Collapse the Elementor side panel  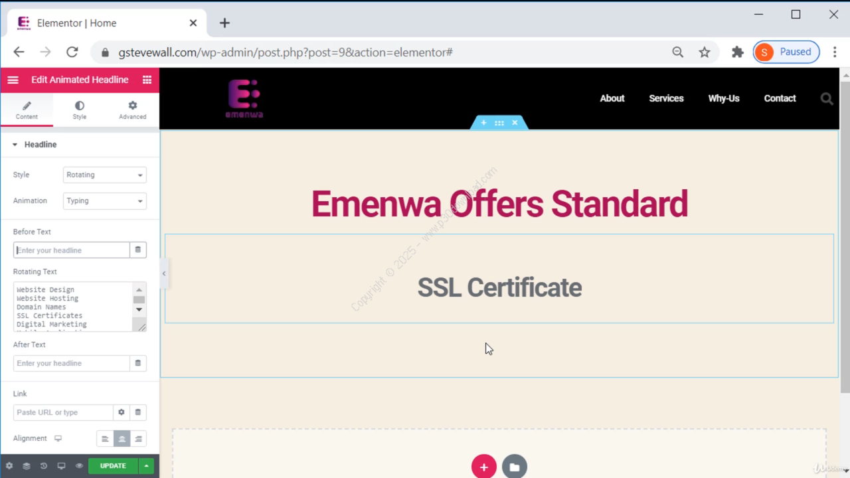click(x=164, y=274)
